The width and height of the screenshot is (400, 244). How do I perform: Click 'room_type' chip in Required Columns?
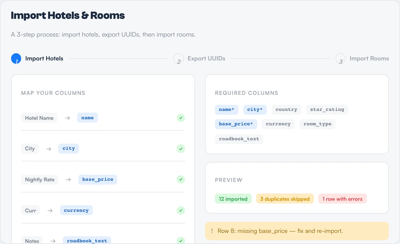(317, 124)
